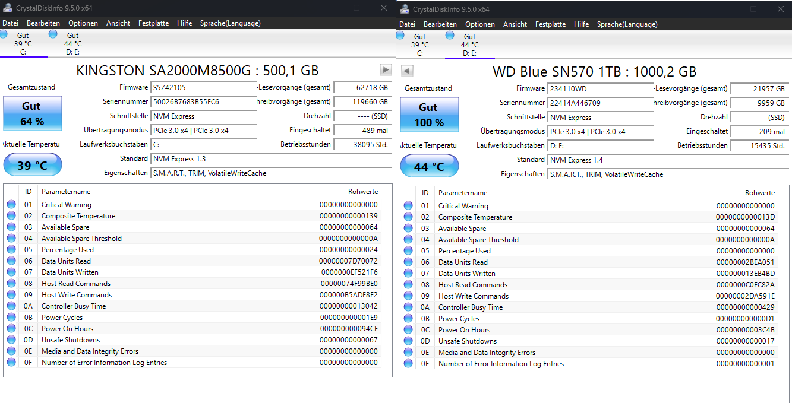Viewport: 792px width, 403px height.
Task: Click Betriebsstunden value 38095 Std.
Action: tap(363, 145)
